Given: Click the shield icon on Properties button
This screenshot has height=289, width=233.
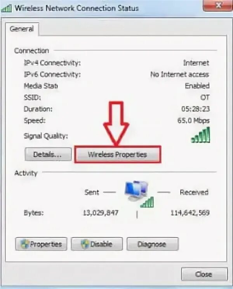Looking at the screenshot, I should [25, 244].
